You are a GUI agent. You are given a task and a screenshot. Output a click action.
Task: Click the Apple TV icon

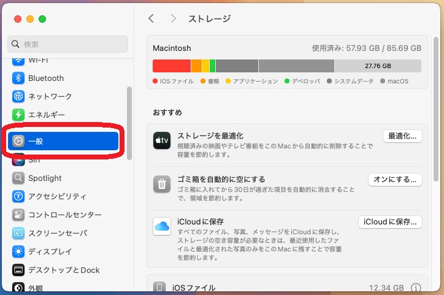162,140
